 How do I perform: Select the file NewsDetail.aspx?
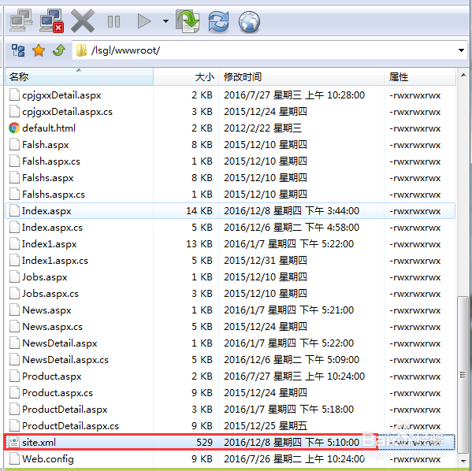tap(230, 343)
